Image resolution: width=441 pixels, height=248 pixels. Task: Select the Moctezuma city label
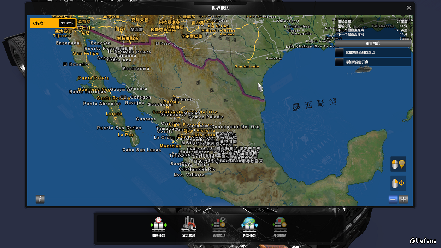click(136, 69)
